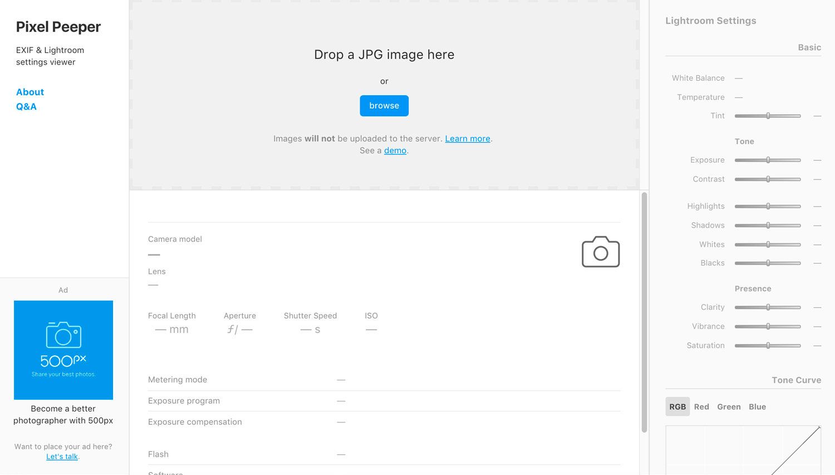835x475 pixels.
Task: Open the demo link
Action: tap(395, 150)
